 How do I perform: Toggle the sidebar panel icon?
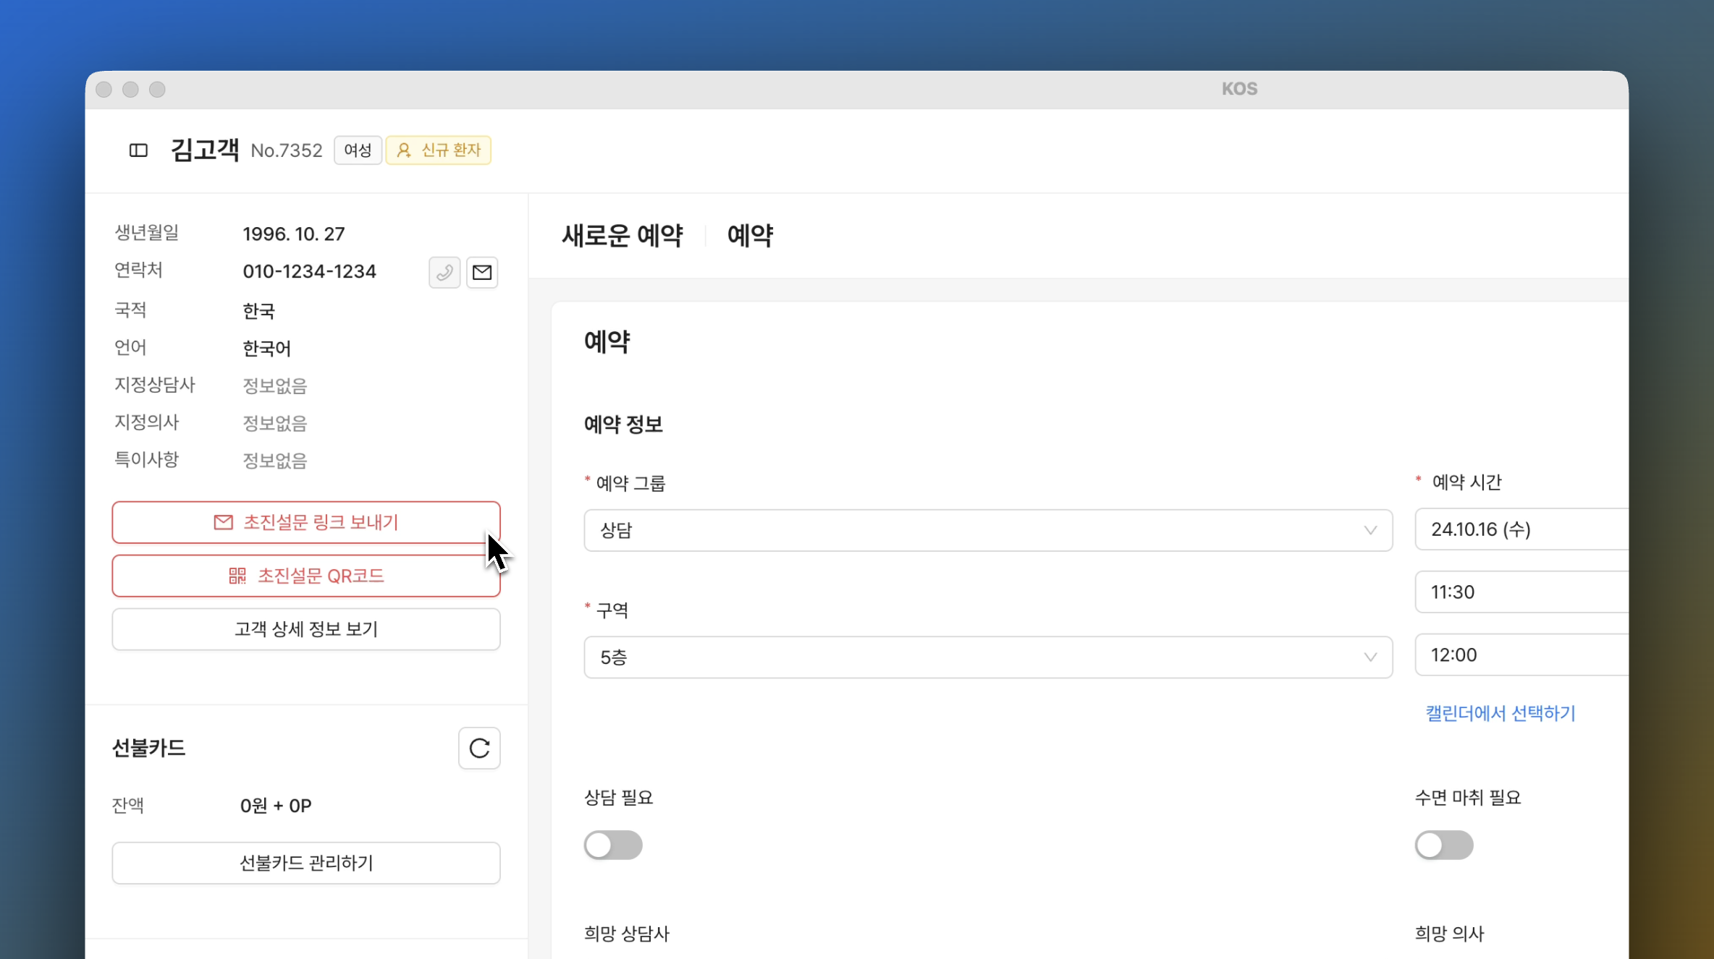tap(138, 150)
